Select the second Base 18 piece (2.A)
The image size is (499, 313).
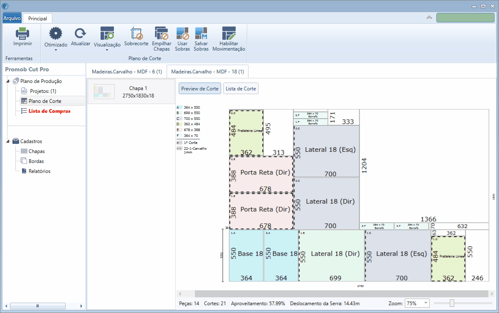coord(281,256)
